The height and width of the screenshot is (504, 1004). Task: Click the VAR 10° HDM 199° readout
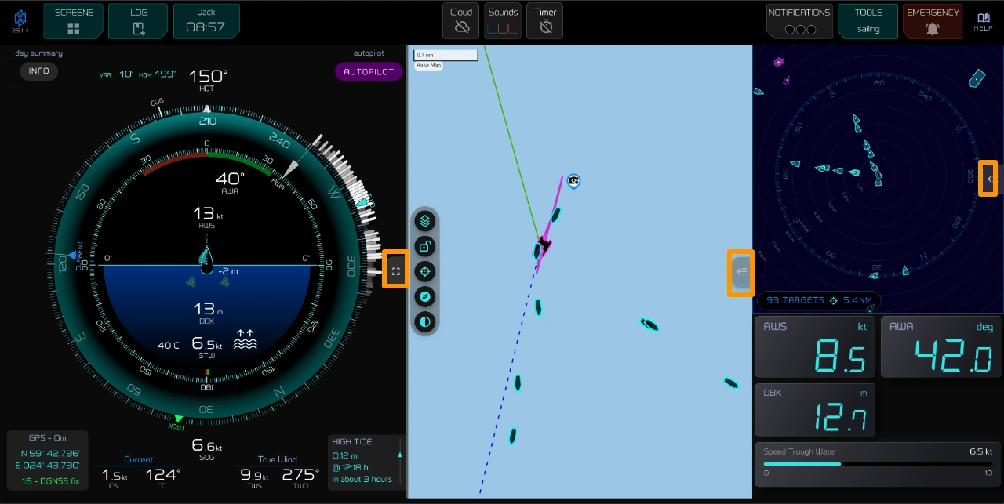click(x=137, y=74)
